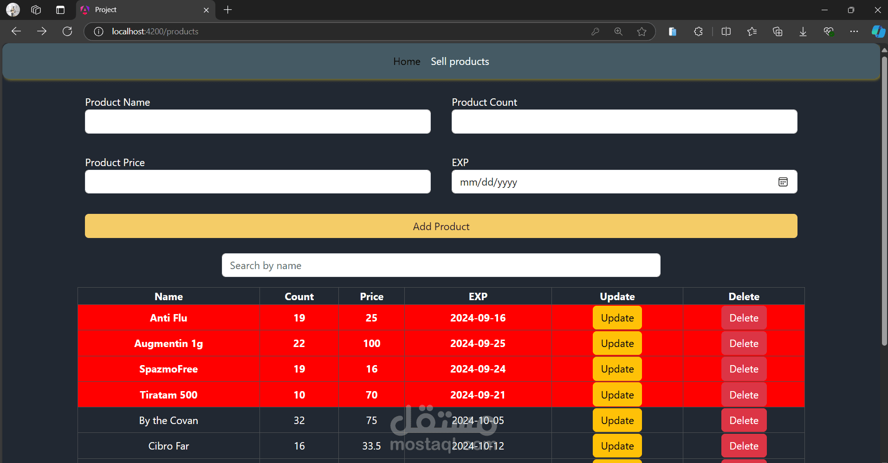The height and width of the screenshot is (463, 888).
Task: Focus the Product Price field
Action: point(258,181)
